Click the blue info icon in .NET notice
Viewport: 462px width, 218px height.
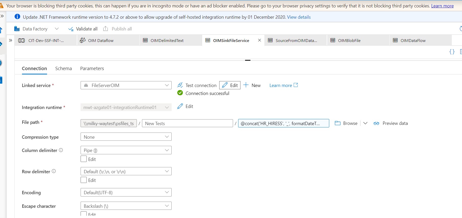click(17, 17)
